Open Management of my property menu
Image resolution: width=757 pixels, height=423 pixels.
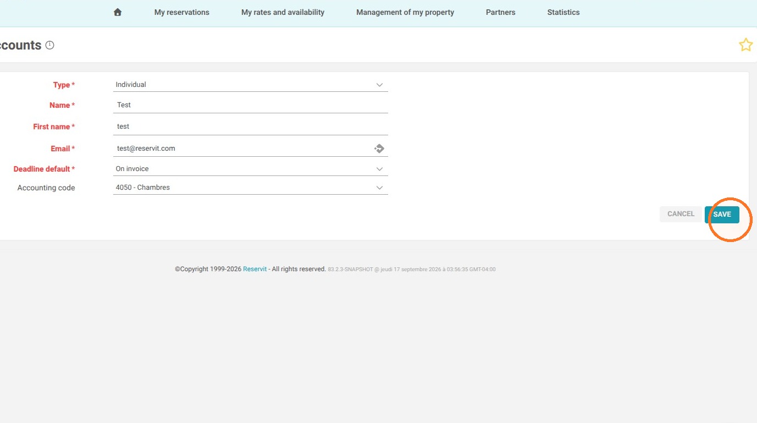(405, 12)
